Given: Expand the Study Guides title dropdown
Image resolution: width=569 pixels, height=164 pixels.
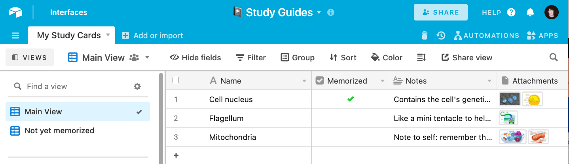Looking at the screenshot, I should click(319, 13).
